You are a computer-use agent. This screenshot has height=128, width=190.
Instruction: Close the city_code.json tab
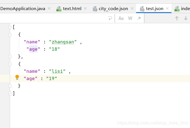132,8
